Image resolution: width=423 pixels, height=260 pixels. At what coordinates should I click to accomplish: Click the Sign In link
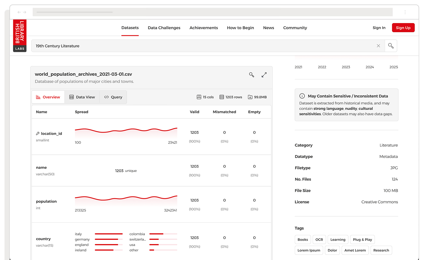[379, 28]
